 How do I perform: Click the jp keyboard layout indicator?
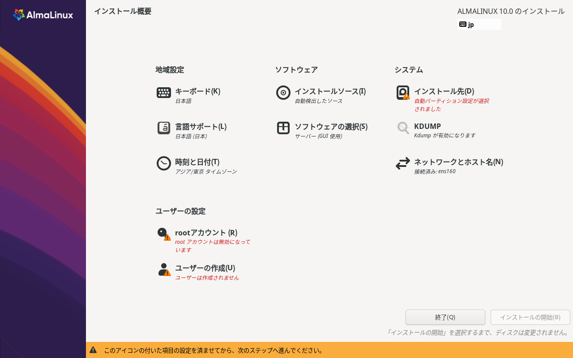point(479,25)
